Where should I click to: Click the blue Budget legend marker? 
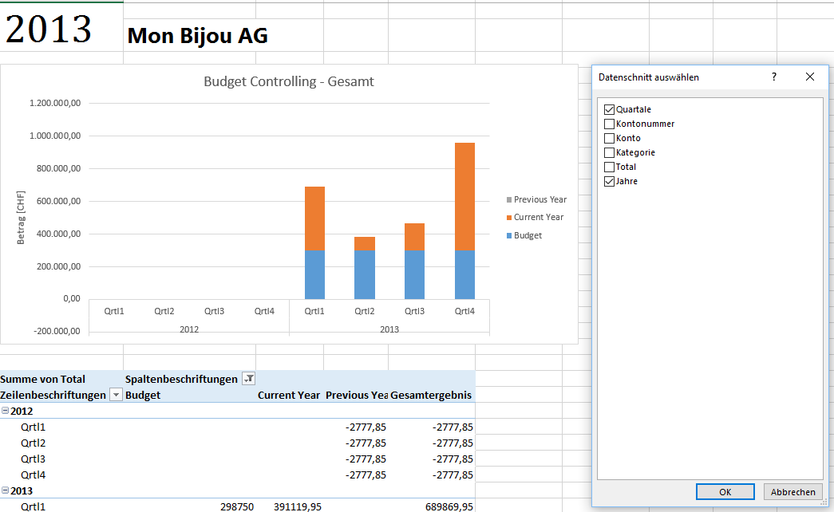pos(508,235)
